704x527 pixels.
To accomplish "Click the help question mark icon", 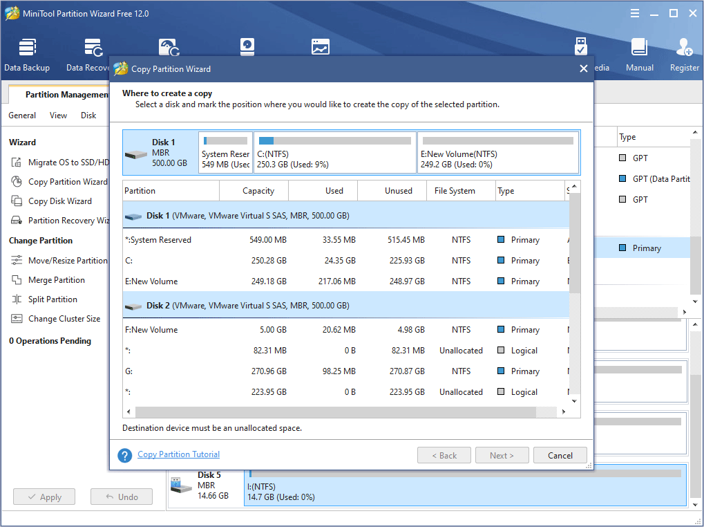I will (x=125, y=455).
